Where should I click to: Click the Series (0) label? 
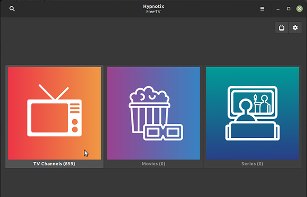252,164
